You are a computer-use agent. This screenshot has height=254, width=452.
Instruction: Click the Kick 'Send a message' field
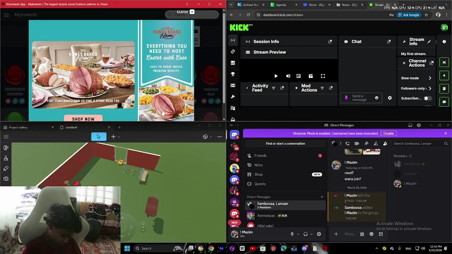tap(361, 98)
